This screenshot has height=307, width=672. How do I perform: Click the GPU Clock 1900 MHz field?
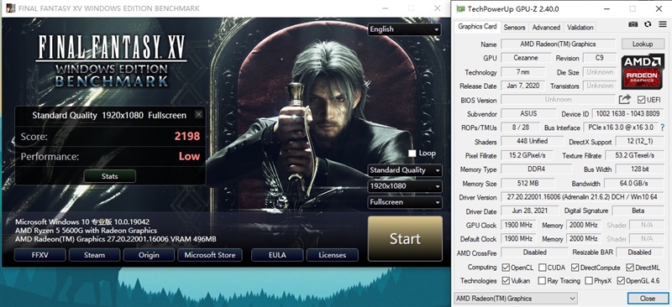518,225
